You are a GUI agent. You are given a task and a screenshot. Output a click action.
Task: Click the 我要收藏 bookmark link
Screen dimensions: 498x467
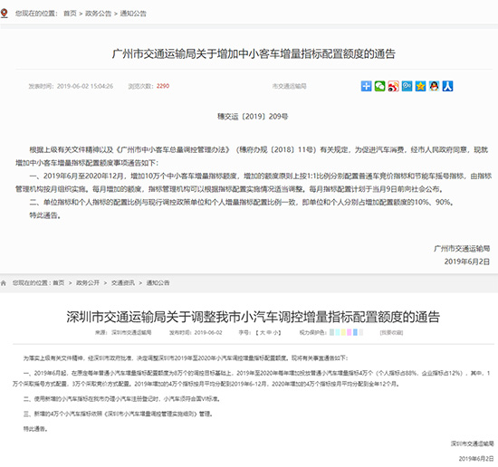[x=391, y=332]
